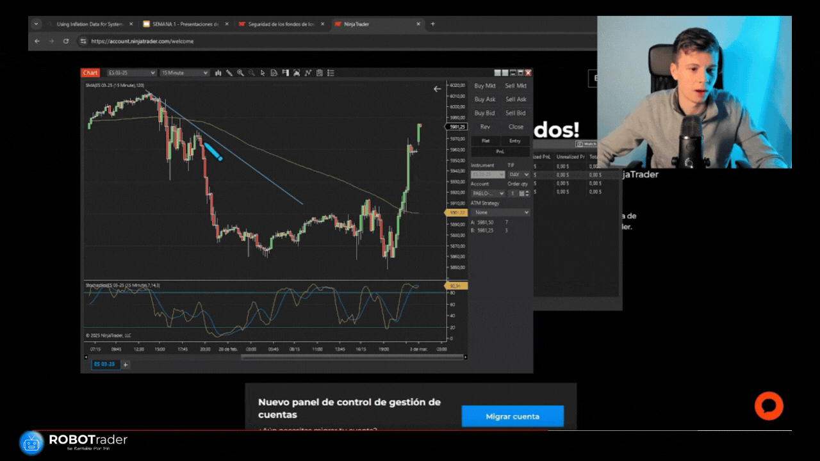
Task: Click the link window second square icon
Action: pyautogui.click(x=505, y=73)
